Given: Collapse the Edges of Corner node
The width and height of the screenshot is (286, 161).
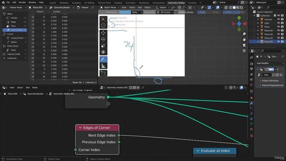Looking at the screenshot, I should 80,128.
